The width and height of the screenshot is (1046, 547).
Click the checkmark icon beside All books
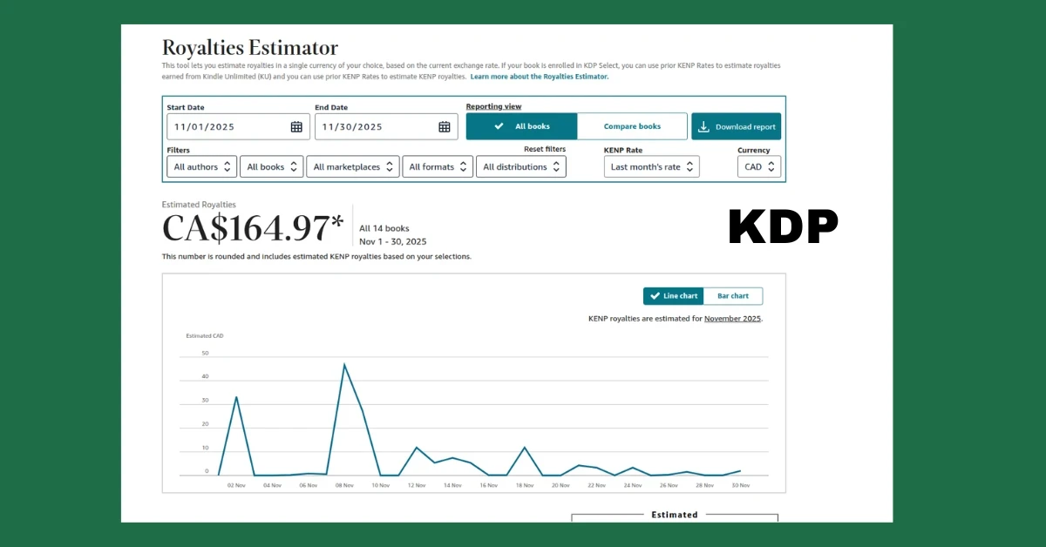499,126
